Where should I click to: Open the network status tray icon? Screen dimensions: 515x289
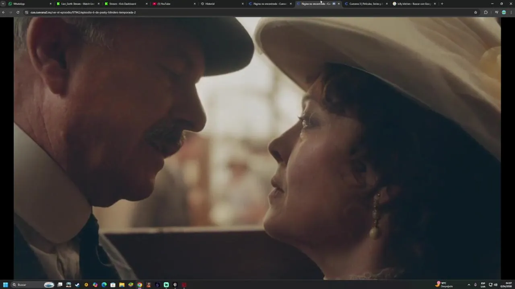click(490, 285)
